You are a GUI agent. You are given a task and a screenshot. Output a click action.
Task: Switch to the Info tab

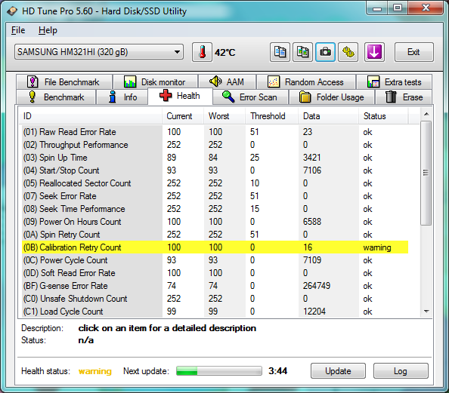[122, 97]
